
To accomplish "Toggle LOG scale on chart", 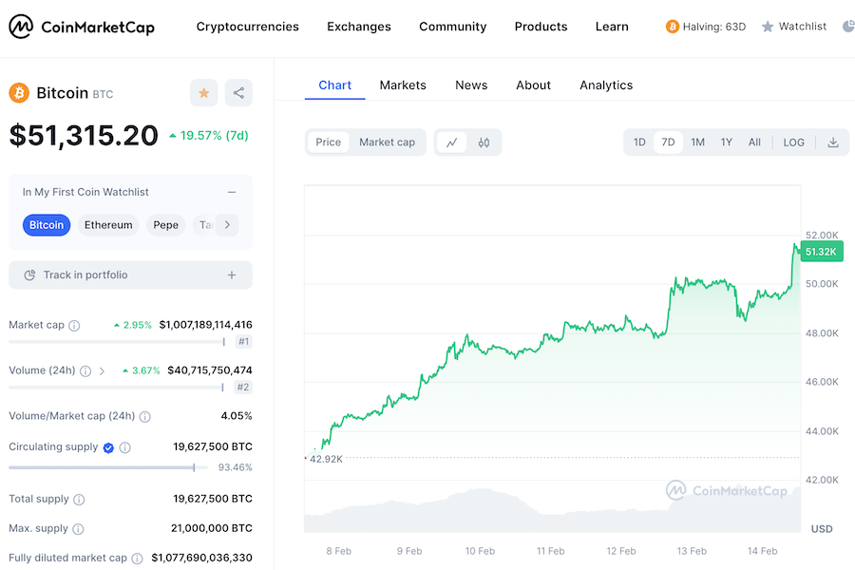I will [794, 142].
